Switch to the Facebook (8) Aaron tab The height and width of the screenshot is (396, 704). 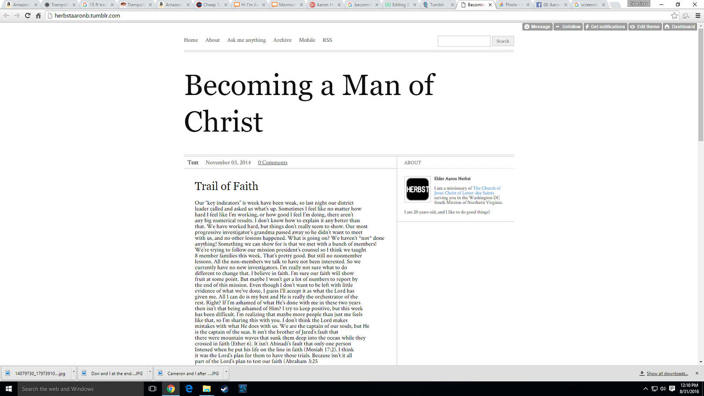(552, 5)
